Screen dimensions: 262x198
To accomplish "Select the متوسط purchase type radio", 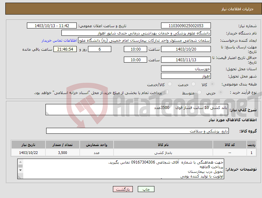I will [x=199, y=92].
